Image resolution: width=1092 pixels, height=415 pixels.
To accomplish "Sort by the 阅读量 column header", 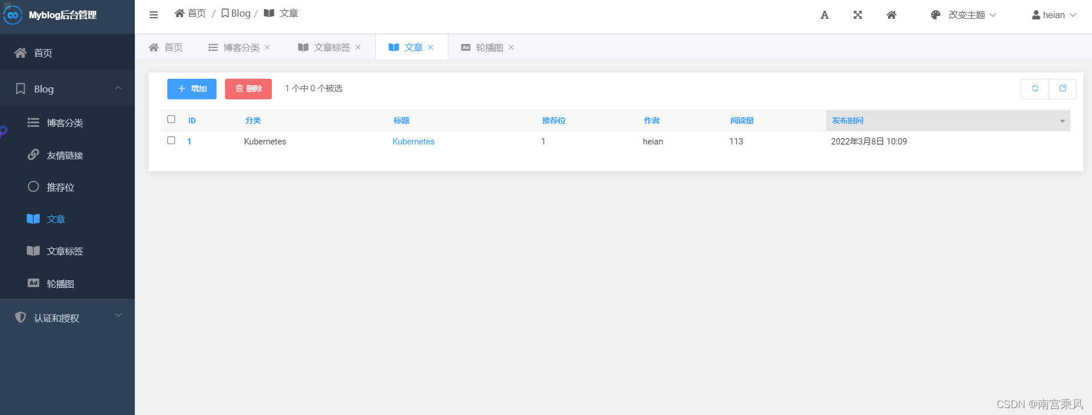I will coord(742,120).
